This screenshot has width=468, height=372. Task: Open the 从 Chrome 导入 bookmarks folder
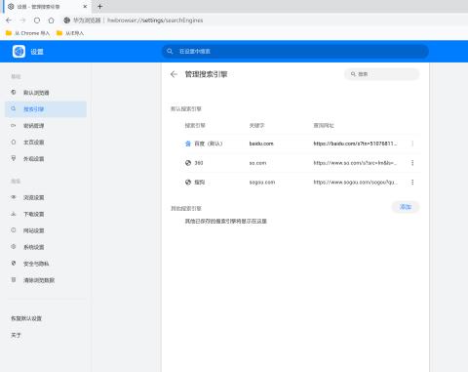pyautogui.click(x=27, y=33)
